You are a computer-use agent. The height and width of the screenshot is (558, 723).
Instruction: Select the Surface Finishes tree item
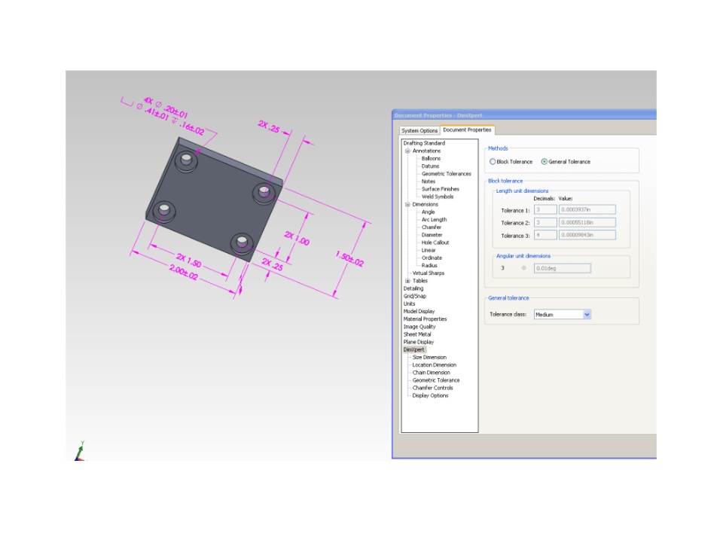[x=441, y=189]
